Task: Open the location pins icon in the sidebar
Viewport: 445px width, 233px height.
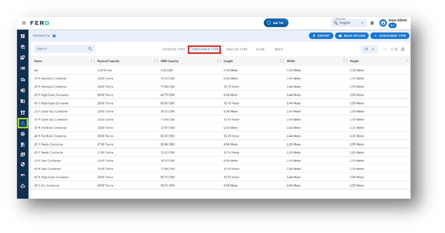Action: 23,113
